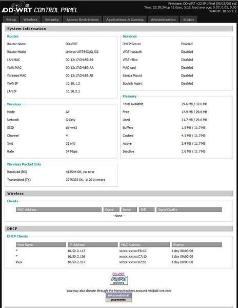Image resolution: width=238 pixels, height=308 pixels.
Task: Click the PayPal Donate button
Action: 118,280
